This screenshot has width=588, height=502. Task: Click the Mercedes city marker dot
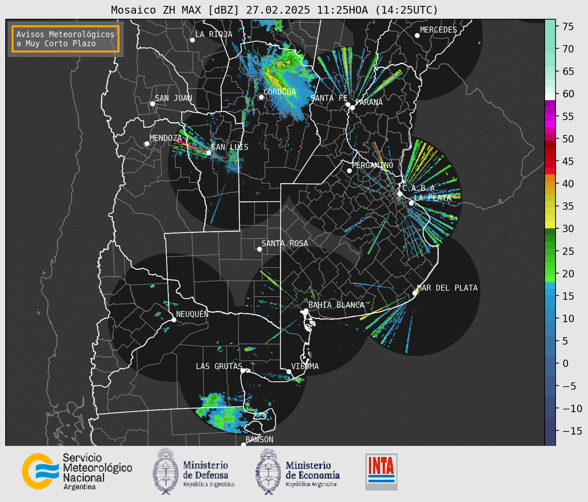(x=417, y=36)
